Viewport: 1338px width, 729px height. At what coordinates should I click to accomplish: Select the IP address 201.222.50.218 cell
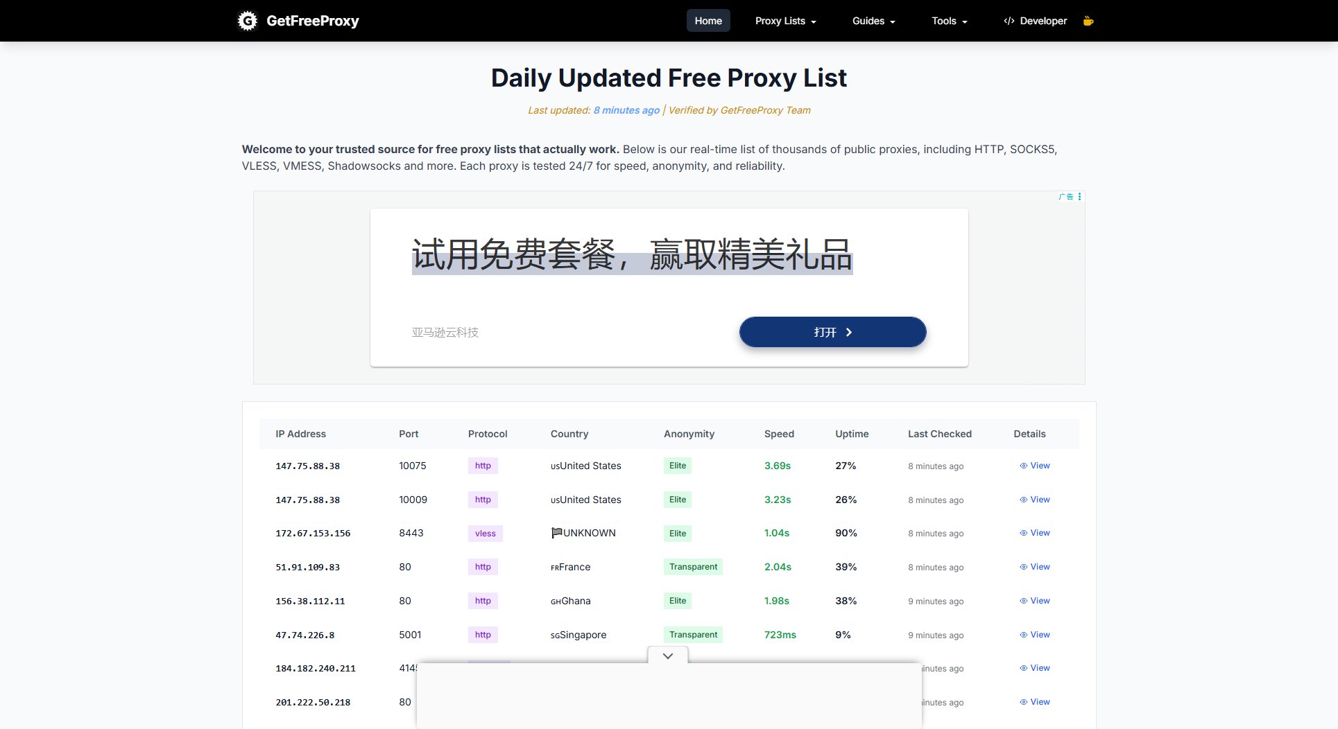(x=312, y=702)
